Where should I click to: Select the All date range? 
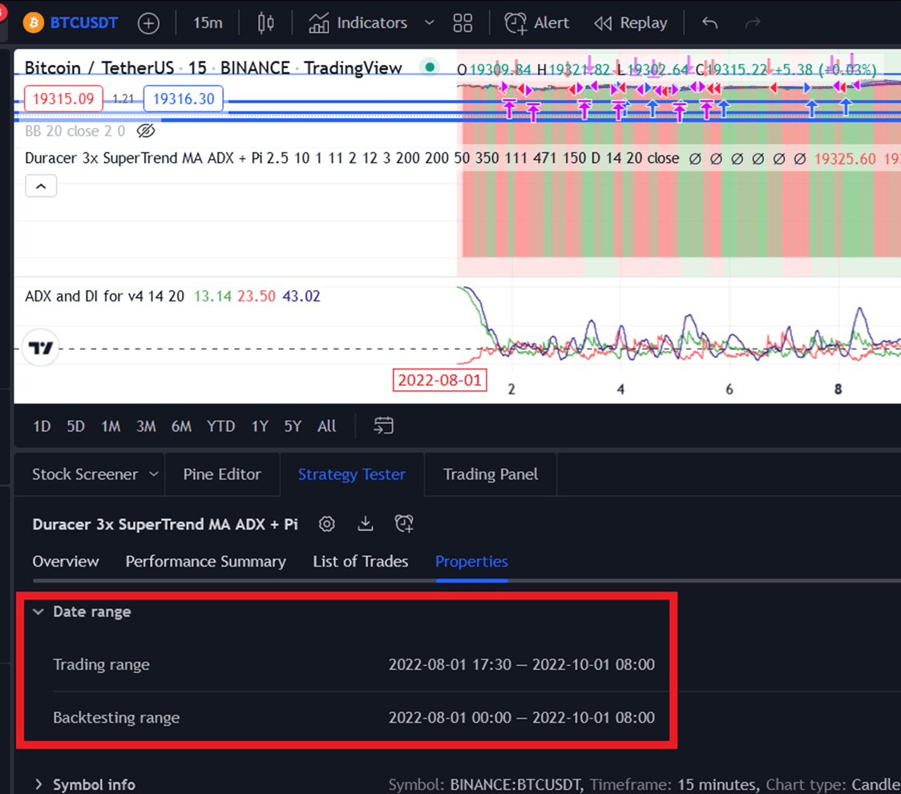tap(326, 426)
